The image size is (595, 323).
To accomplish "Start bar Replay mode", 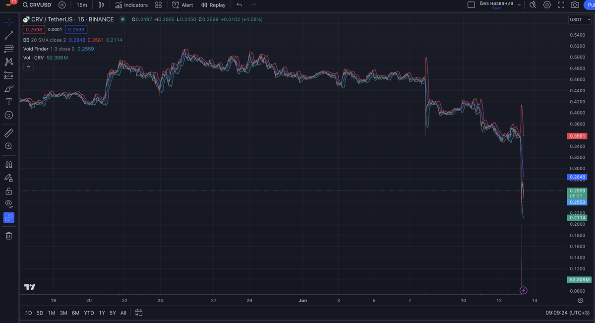I will point(213,5).
